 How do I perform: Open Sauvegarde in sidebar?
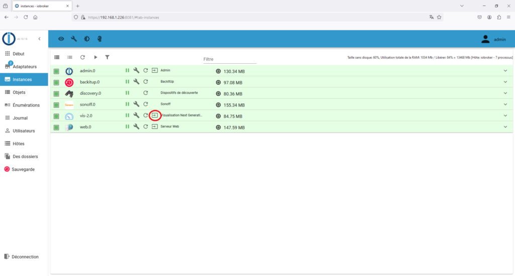(x=24, y=170)
